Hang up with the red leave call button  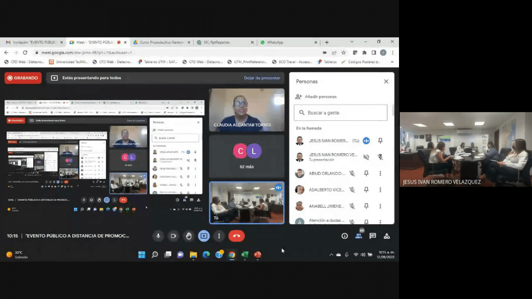[236, 236]
